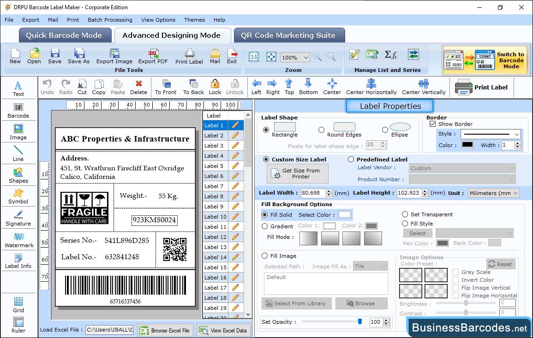
Task: Select Round Edges label shape
Action: pos(321,130)
